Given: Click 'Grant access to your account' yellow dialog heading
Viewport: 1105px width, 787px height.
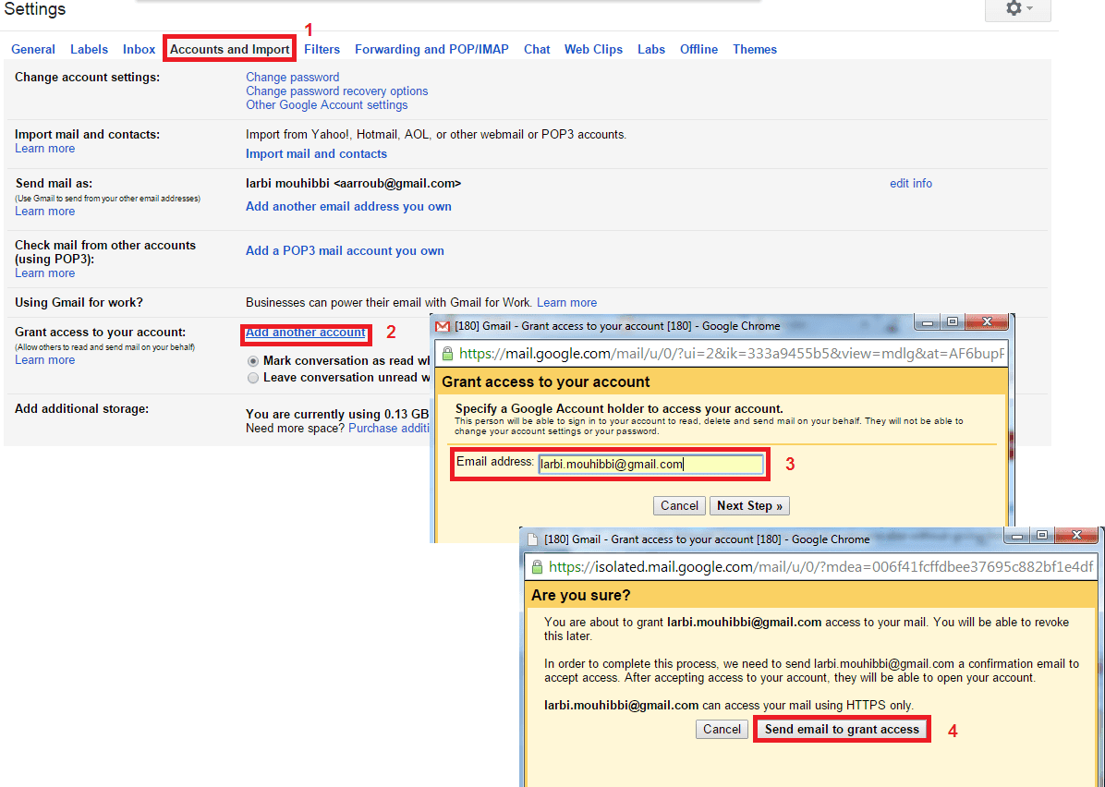Looking at the screenshot, I should 545,381.
